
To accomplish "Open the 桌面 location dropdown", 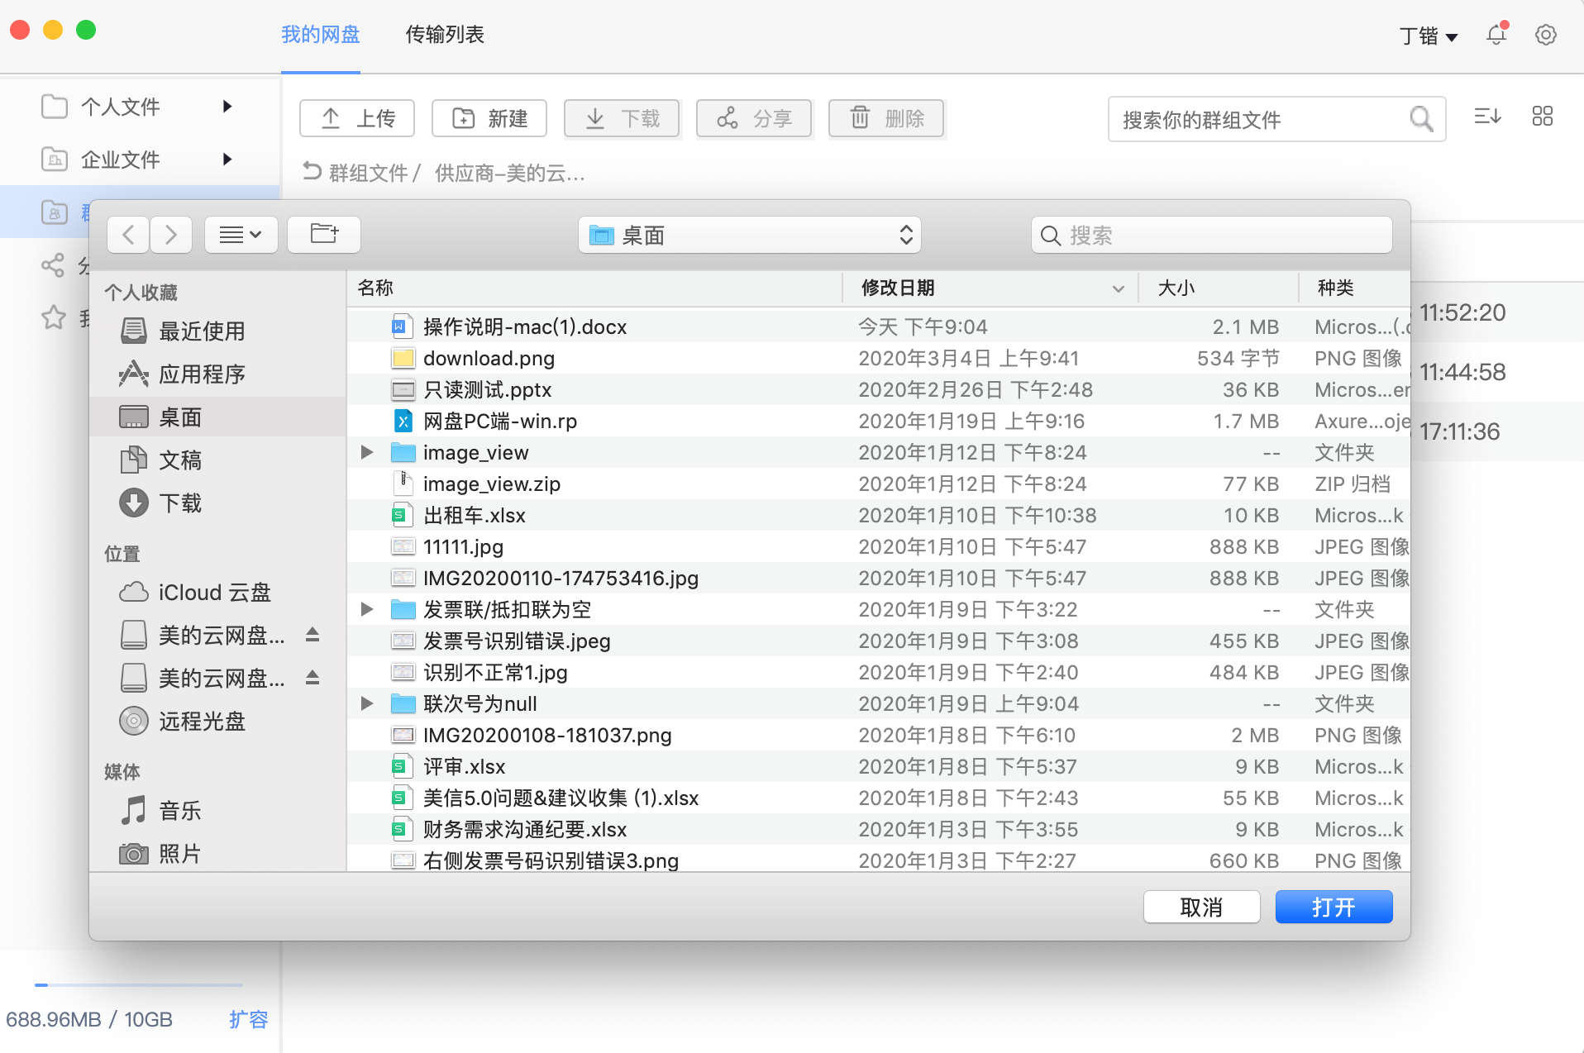I will (x=749, y=236).
